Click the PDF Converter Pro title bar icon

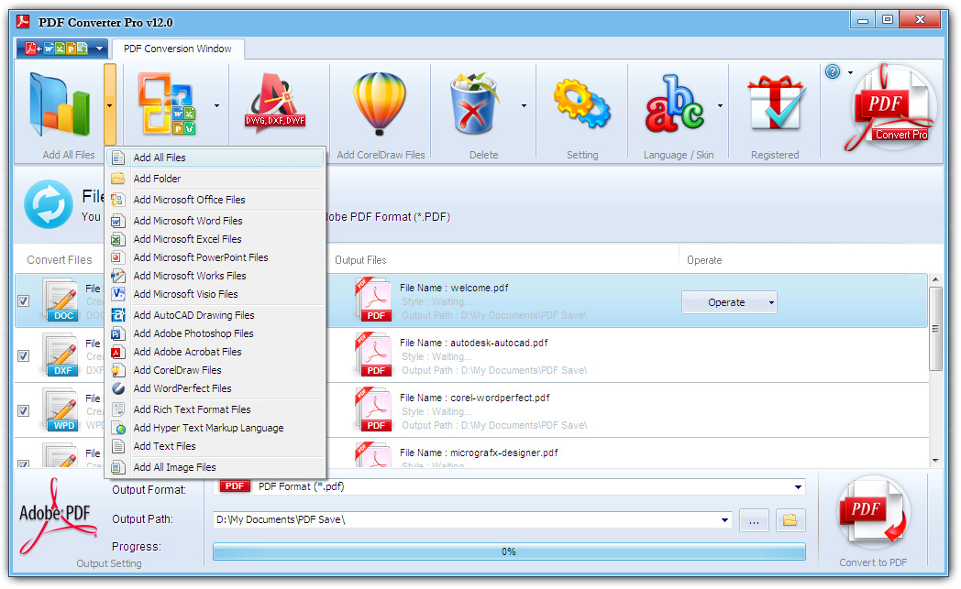pos(23,22)
